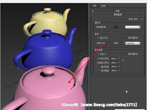Image resolution: width=148 pixels, height=110 pixels.
Task: Click the 水平焦点损失 value field
Action: [114, 59]
